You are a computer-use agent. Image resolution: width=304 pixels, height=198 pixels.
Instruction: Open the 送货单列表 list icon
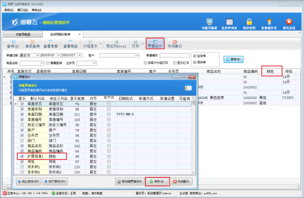click(229, 22)
